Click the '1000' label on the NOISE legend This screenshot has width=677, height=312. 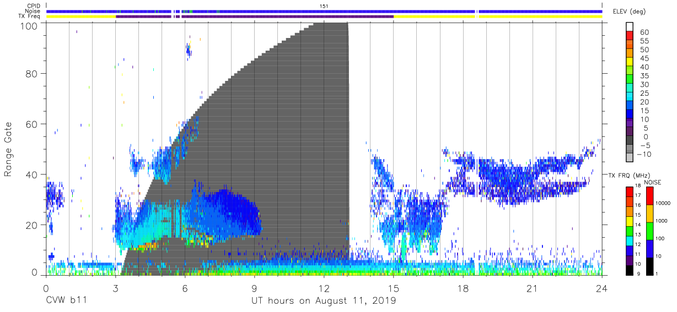660,221
